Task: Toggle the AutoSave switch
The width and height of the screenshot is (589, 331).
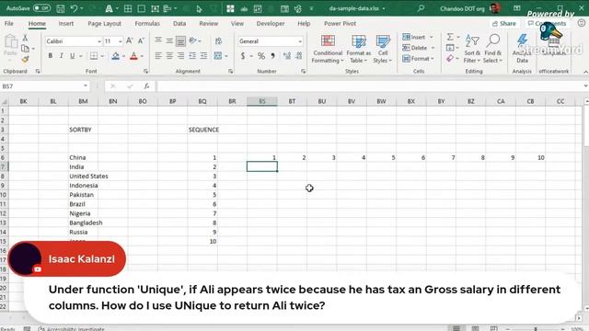Action: point(41,8)
